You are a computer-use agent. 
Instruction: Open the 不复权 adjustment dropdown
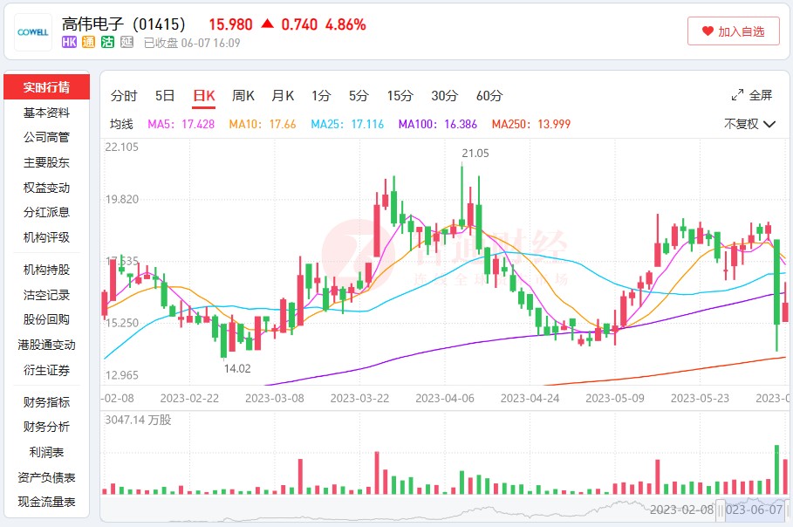[x=749, y=124]
